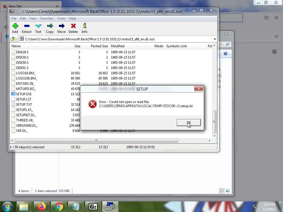Open the Edit menu
Screen dimensions: 283x212
(x=23, y=18)
